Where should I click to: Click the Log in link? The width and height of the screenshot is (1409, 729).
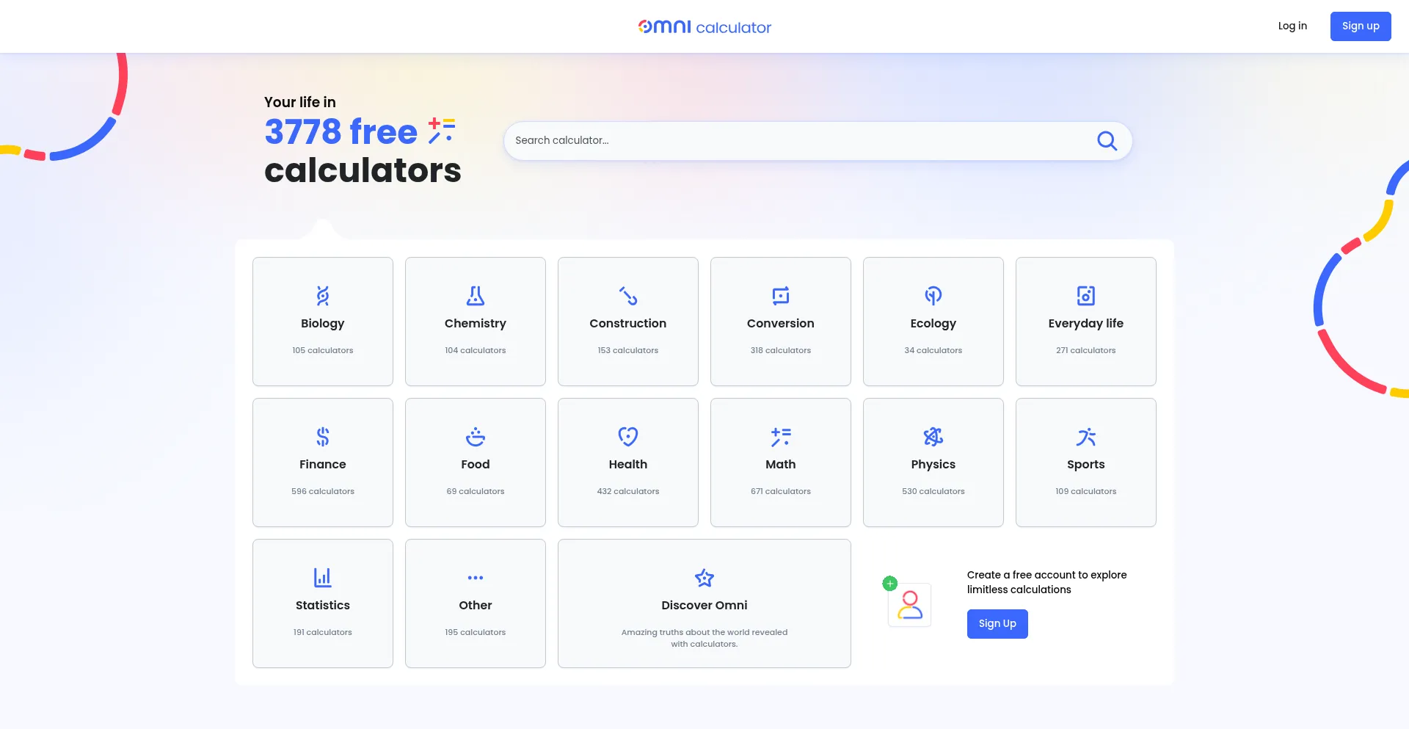coord(1292,26)
